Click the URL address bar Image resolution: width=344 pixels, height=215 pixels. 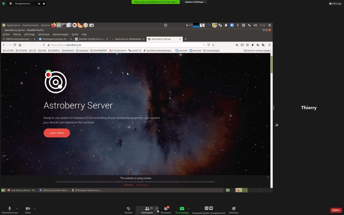coord(128,45)
